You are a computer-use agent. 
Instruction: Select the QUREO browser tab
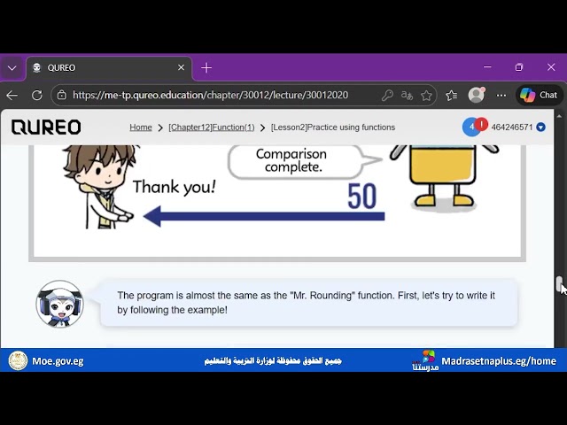[x=108, y=68]
